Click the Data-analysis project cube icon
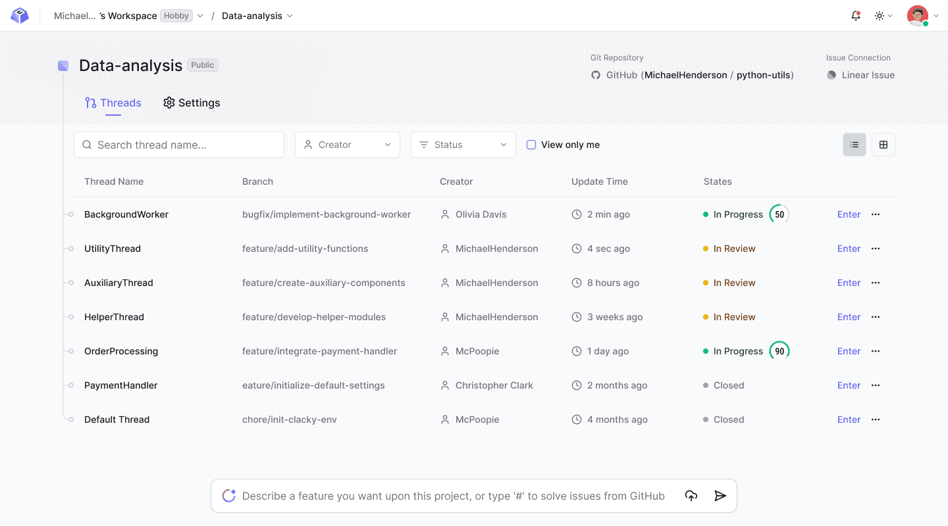Viewport: 948px width, 526px height. 63,66
